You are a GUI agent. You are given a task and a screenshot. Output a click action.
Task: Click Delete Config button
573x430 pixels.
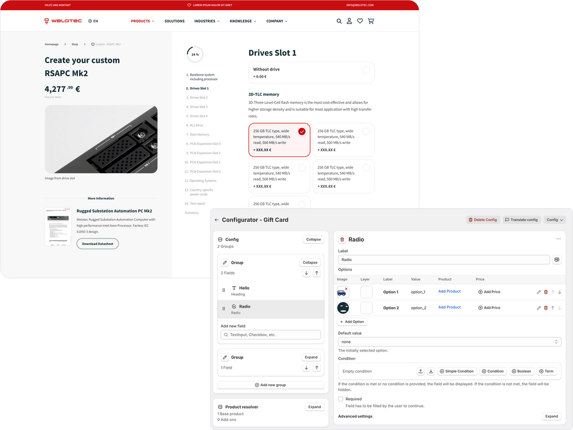tap(482, 220)
